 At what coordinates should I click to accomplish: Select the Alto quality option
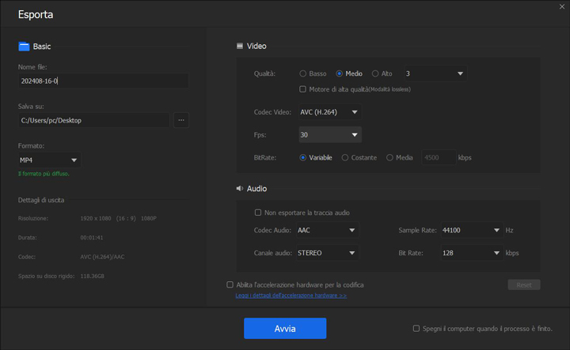pyautogui.click(x=376, y=73)
